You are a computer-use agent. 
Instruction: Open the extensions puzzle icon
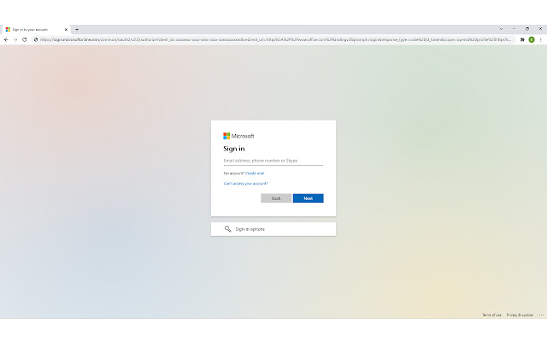point(522,40)
